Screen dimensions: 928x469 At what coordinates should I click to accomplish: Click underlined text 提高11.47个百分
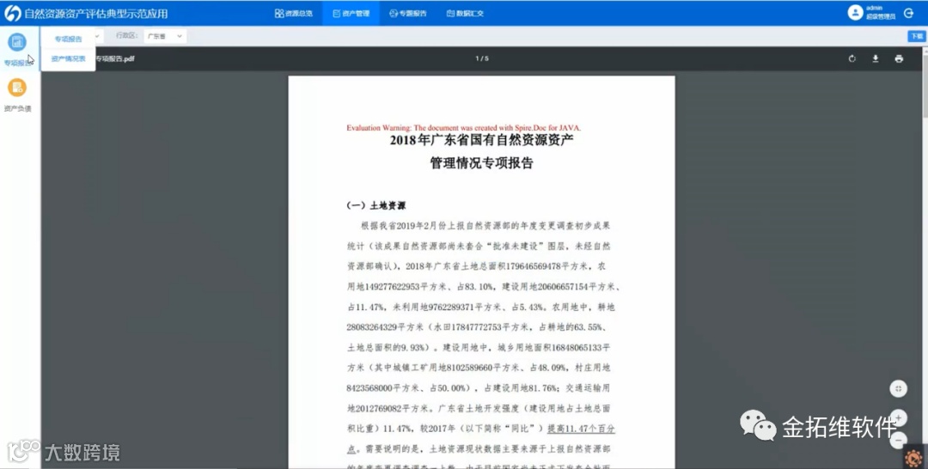[581, 428]
